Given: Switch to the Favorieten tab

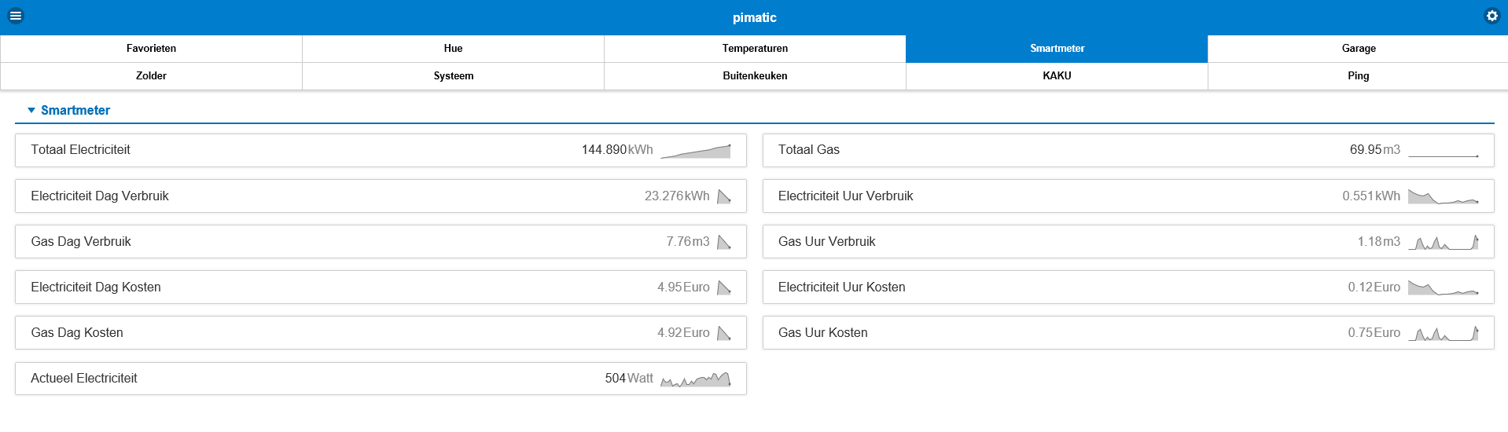Looking at the screenshot, I should [x=151, y=49].
